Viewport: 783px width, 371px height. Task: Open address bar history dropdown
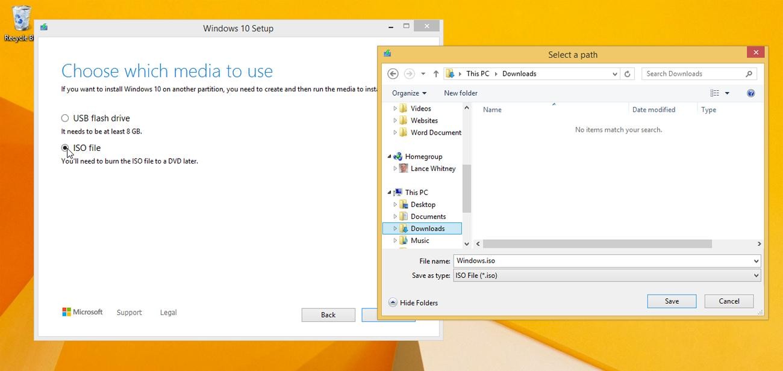point(614,74)
